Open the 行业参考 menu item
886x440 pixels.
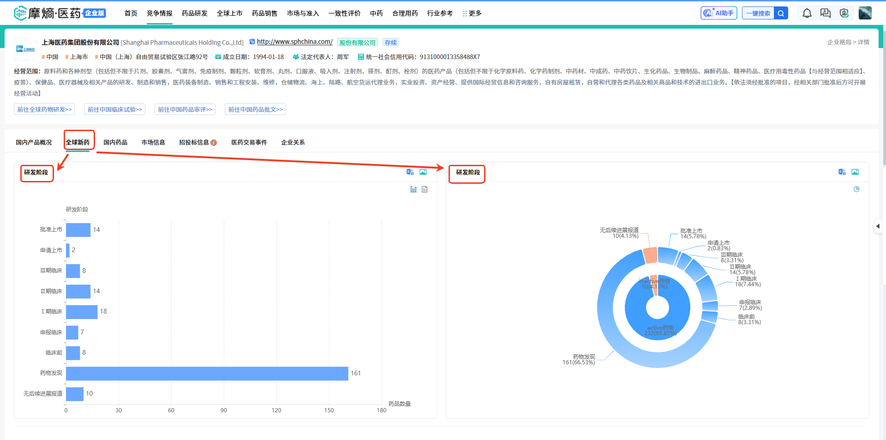[x=440, y=13]
